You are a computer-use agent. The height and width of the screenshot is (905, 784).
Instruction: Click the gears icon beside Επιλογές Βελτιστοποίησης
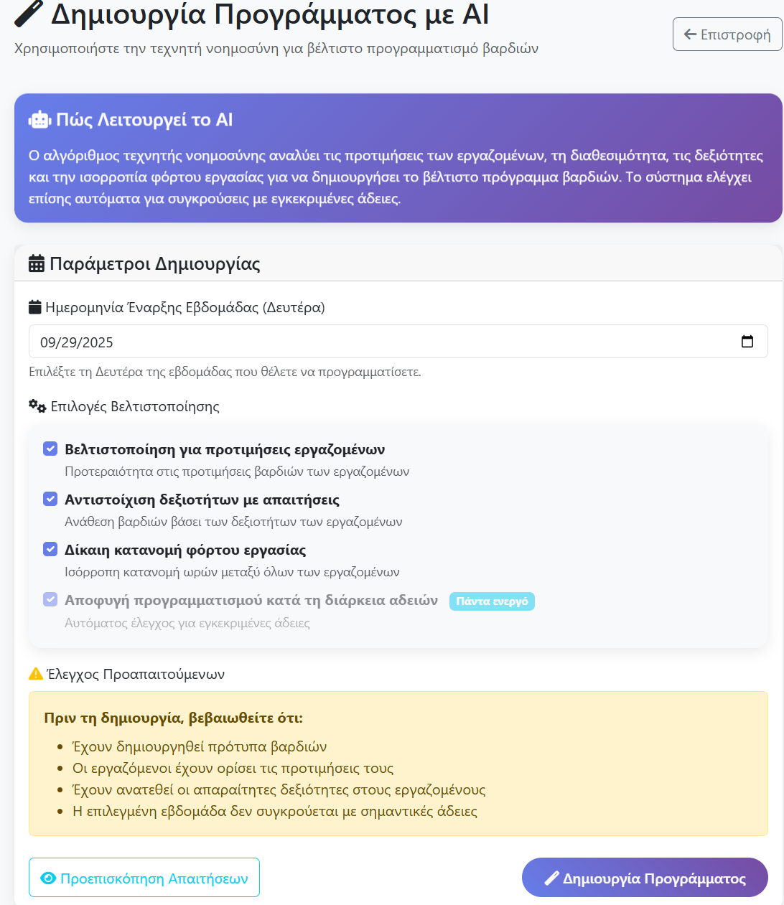point(37,406)
